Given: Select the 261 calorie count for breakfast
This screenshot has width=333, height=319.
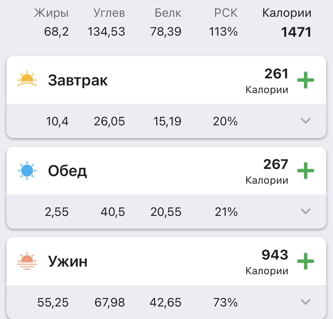Looking at the screenshot, I should click(x=275, y=73).
